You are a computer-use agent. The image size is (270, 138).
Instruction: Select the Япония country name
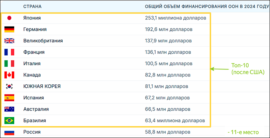click(32, 18)
